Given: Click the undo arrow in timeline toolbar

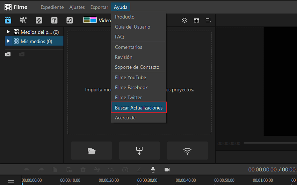Looking at the screenshot, I should 27,170.
